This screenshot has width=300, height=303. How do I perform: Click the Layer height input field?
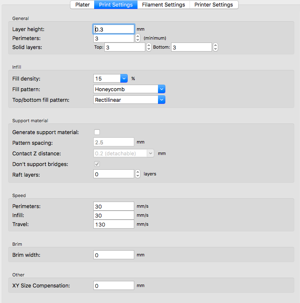114,29
